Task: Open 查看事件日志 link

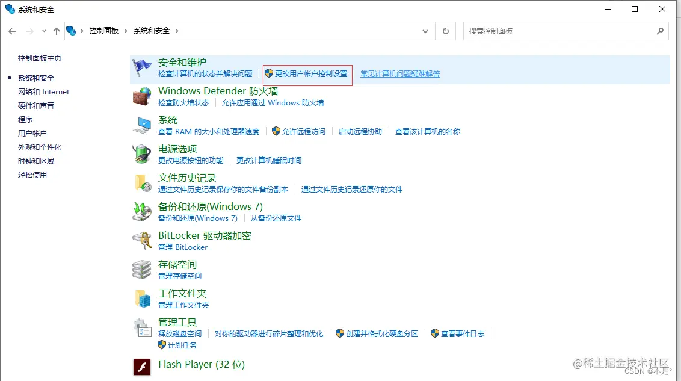Action: coord(463,333)
